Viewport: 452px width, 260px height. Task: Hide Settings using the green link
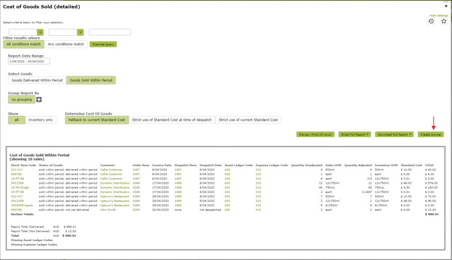438,15
